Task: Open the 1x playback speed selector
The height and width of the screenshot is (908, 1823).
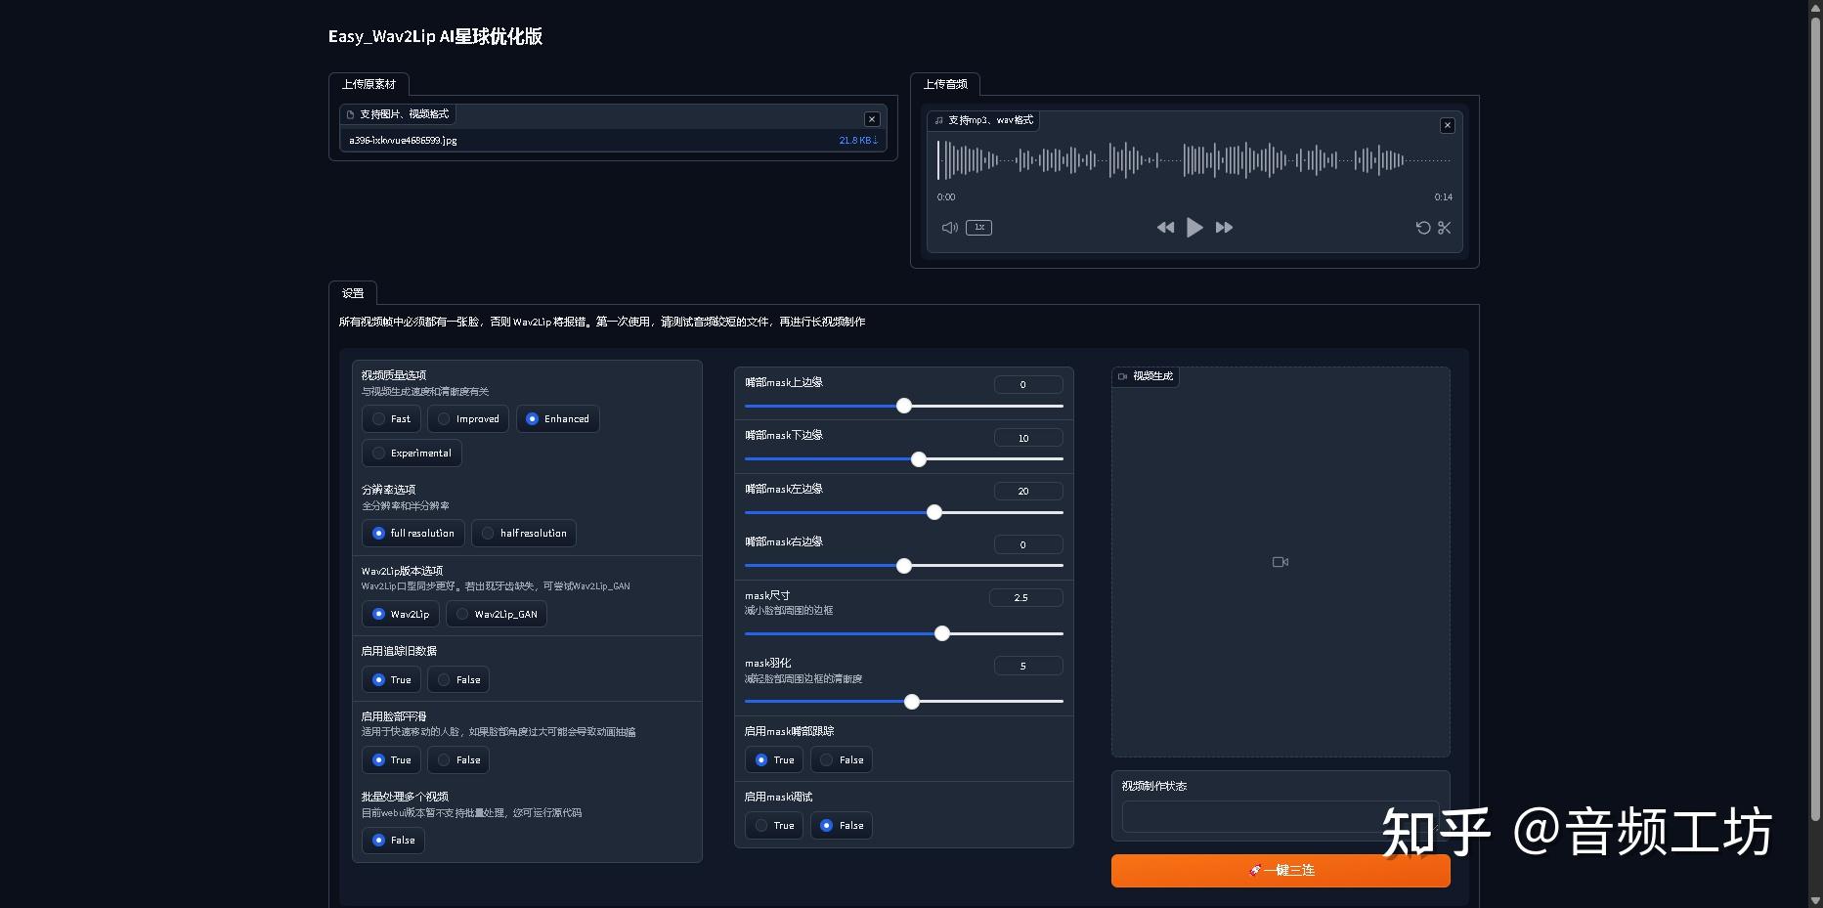Action: tap(978, 227)
